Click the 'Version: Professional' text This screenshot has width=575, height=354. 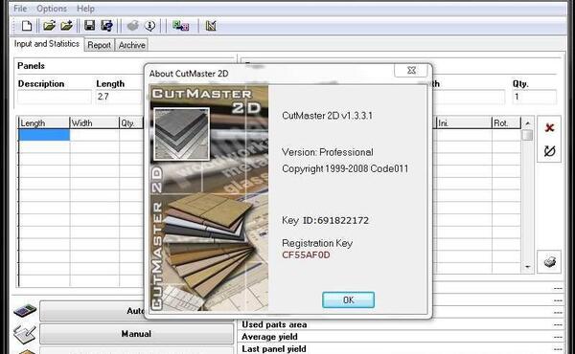click(x=328, y=152)
